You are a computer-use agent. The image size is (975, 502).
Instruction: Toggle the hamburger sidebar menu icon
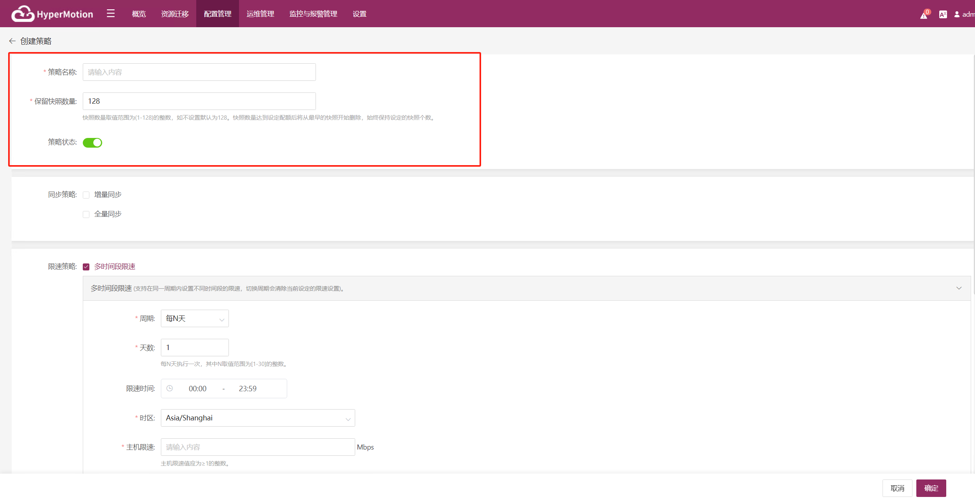coord(111,14)
